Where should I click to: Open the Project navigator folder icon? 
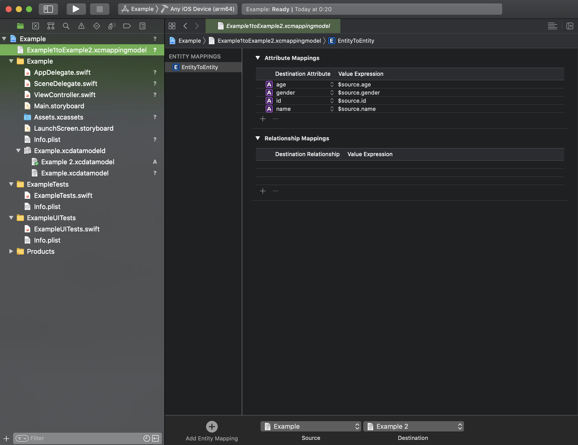pyautogui.click(x=20, y=26)
